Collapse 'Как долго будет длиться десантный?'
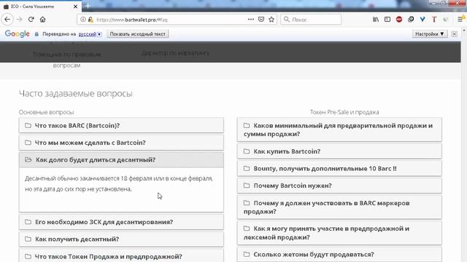 point(121,160)
